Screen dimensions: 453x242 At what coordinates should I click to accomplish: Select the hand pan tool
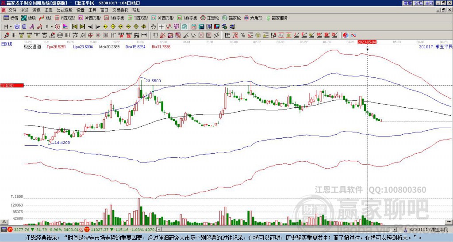(153, 27)
